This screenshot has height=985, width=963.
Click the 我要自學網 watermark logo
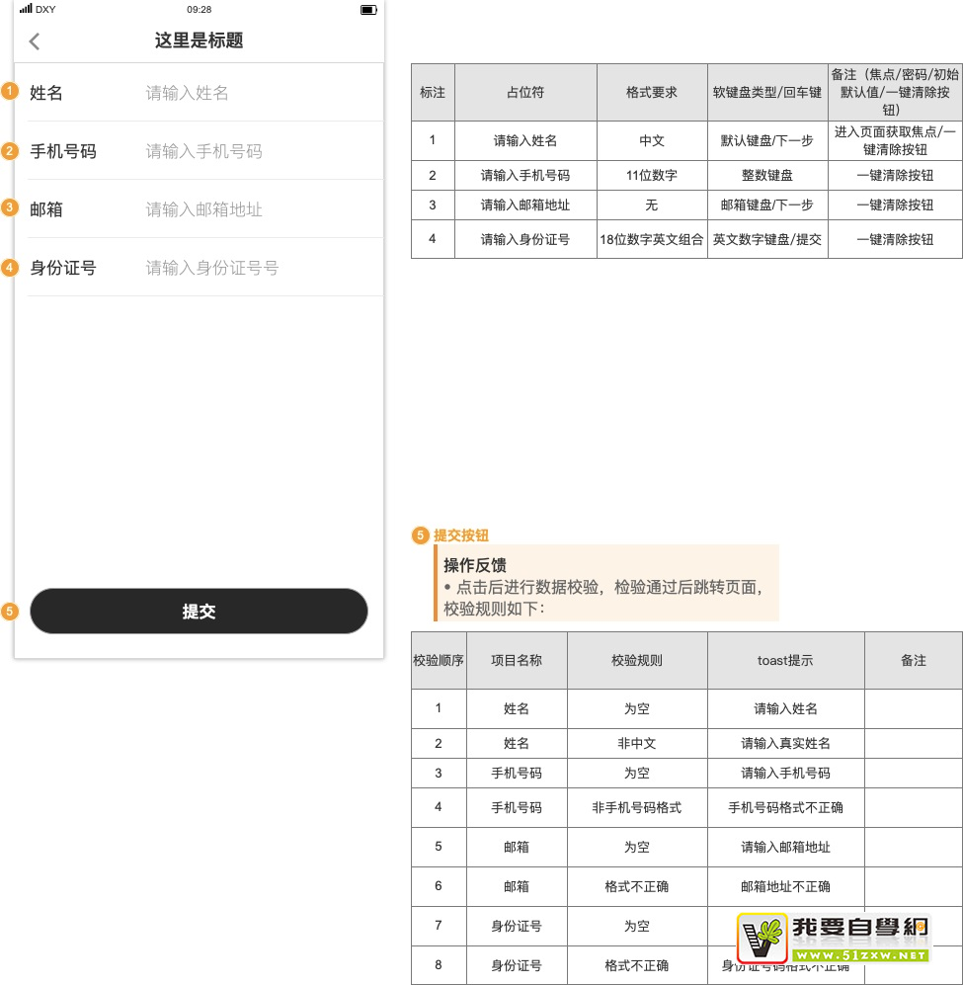834,938
